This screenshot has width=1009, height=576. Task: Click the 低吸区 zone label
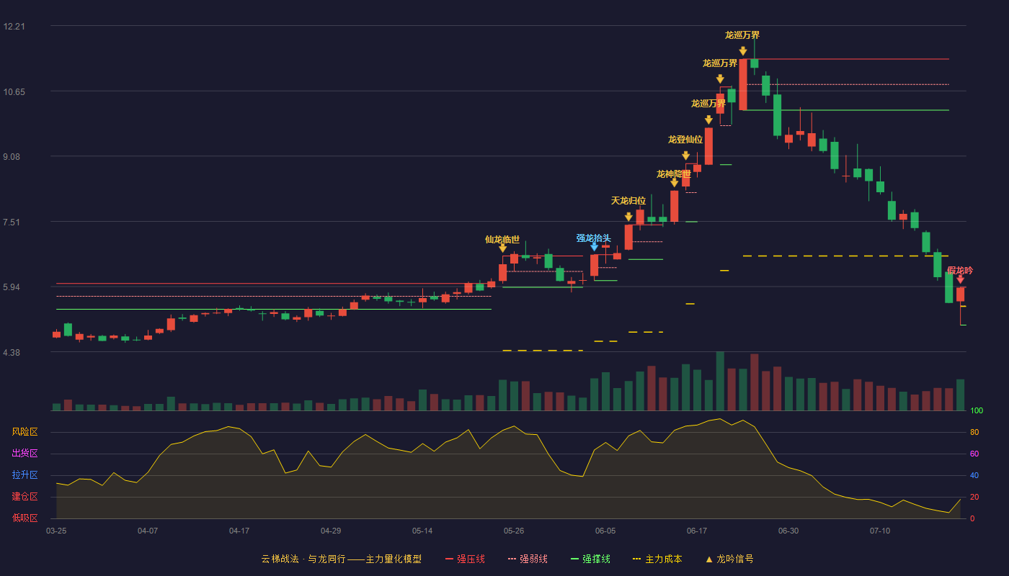pos(25,518)
